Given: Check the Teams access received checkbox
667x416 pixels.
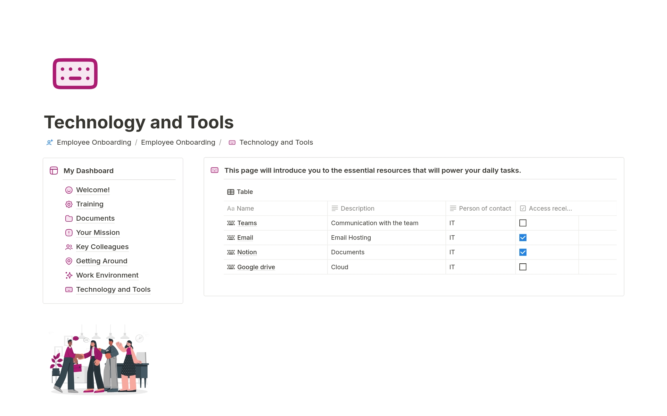Looking at the screenshot, I should click(x=522, y=223).
